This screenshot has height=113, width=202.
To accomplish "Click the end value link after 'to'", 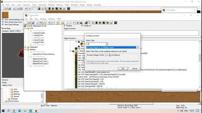I will pos(109,55).
